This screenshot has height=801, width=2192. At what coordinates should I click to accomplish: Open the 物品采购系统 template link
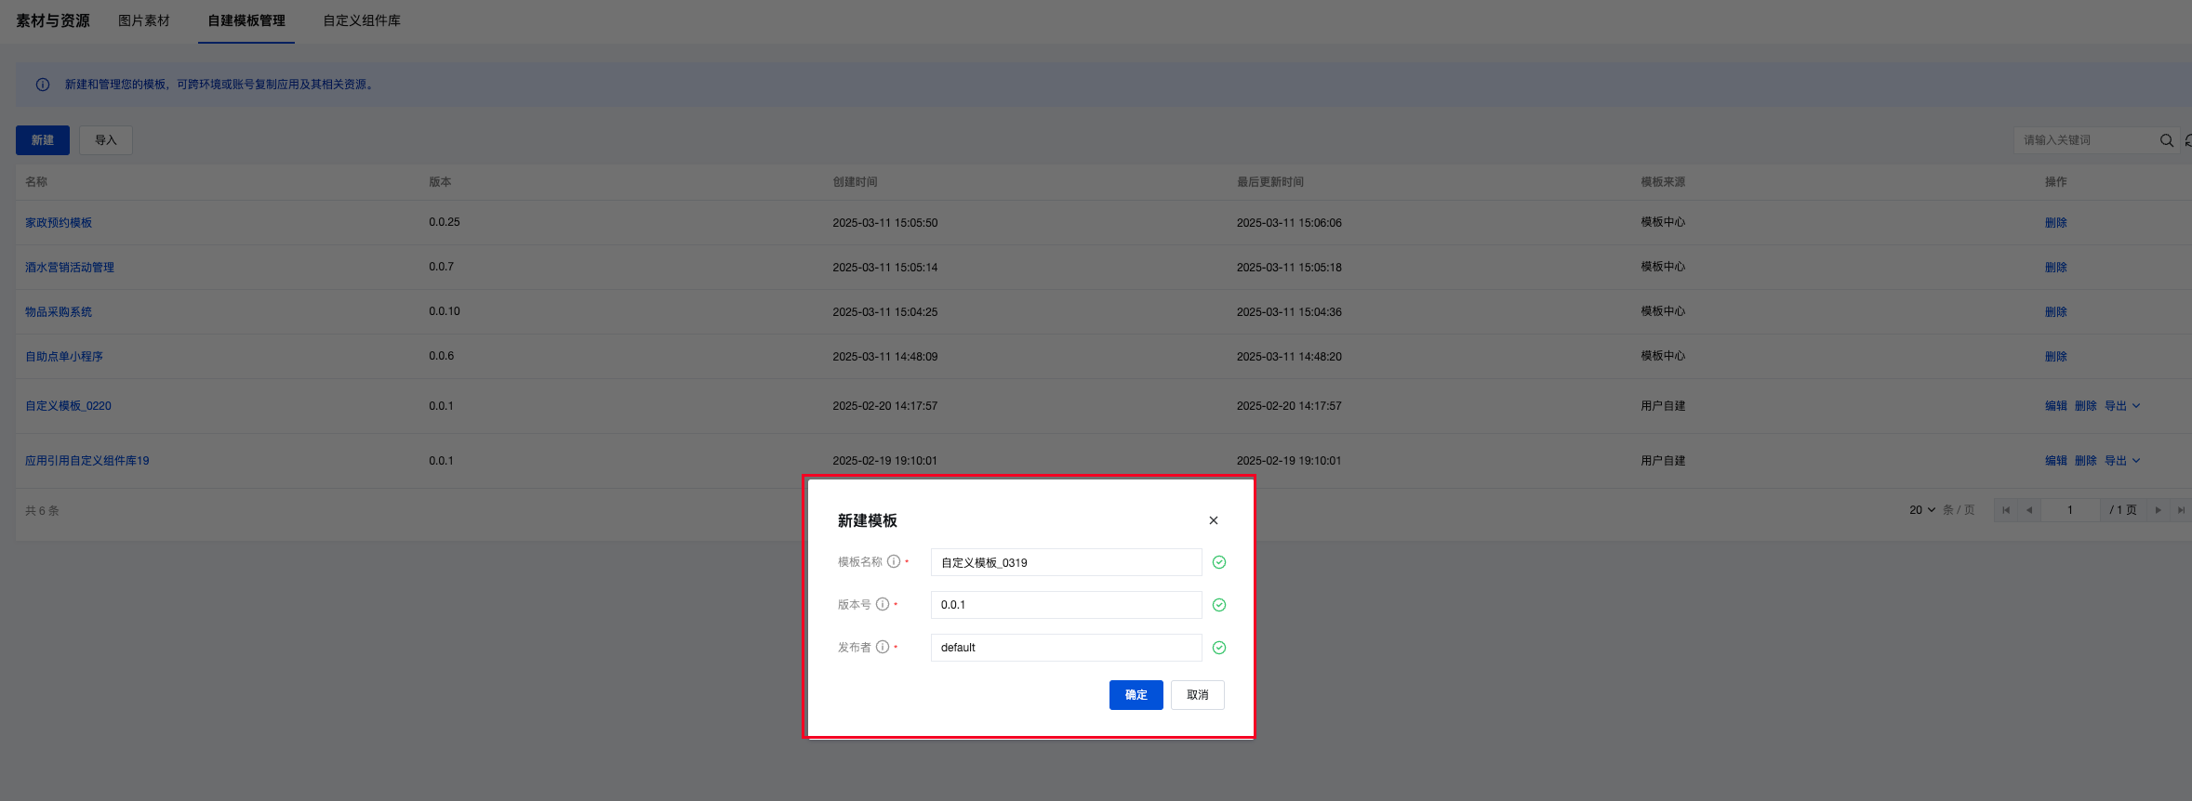point(59,312)
